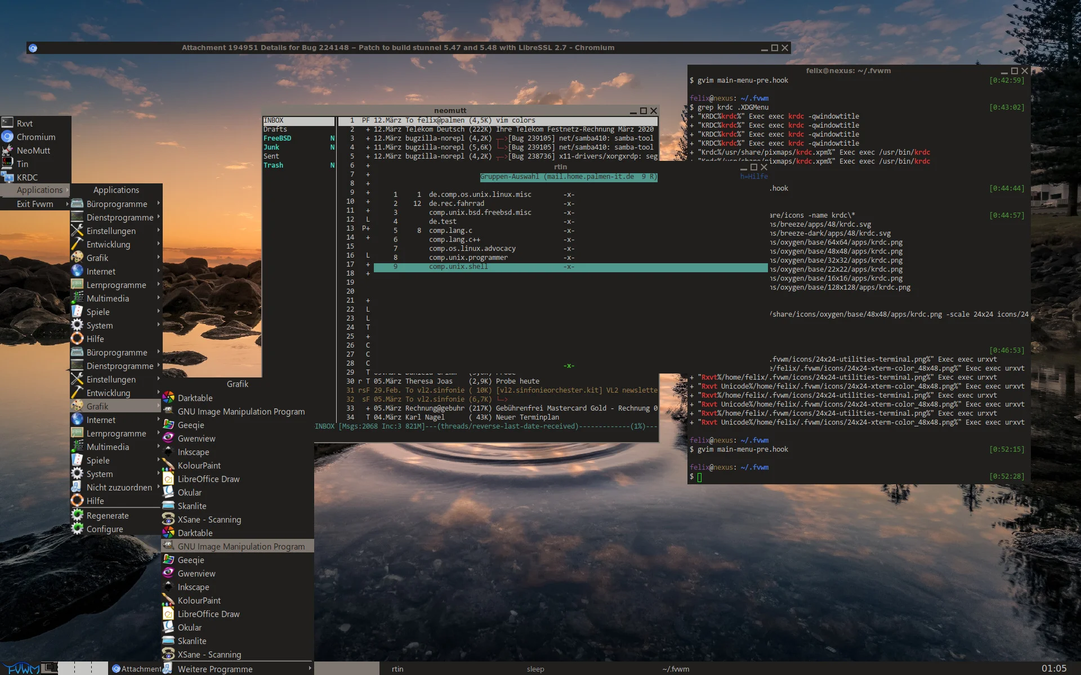Image resolution: width=1081 pixels, height=675 pixels.
Task: Click the Regenerate menu icon
Action: click(77, 515)
